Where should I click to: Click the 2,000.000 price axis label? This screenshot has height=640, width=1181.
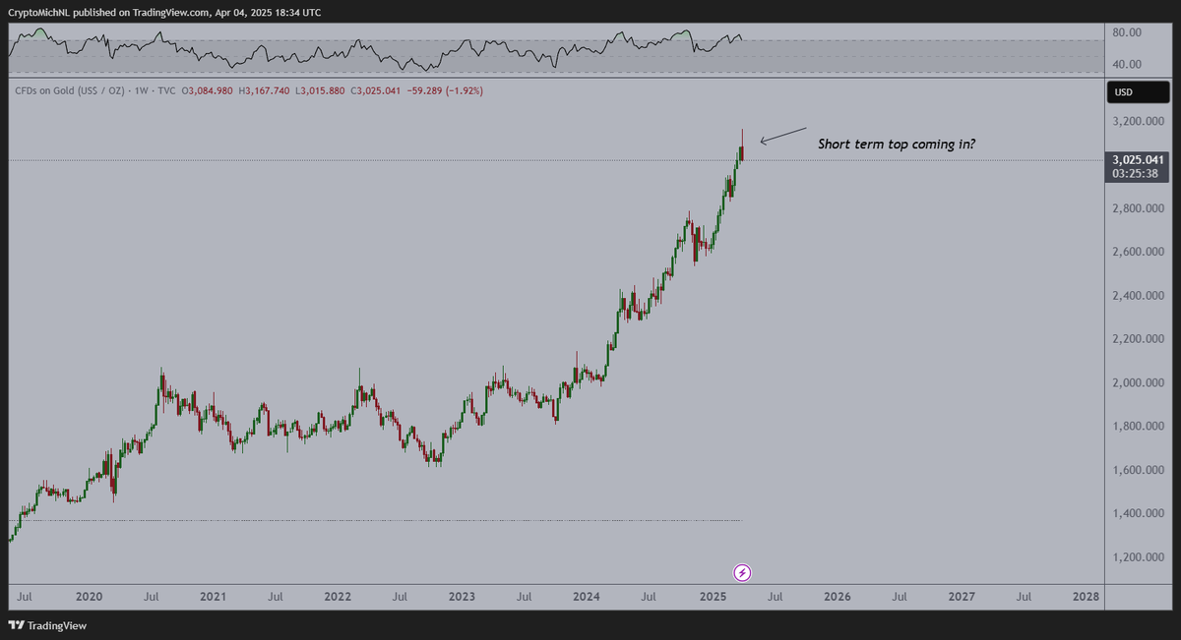pos(1141,382)
